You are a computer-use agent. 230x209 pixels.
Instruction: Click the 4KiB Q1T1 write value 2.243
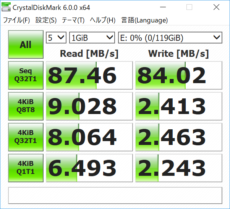pyautogui.click(x=178, y=168)
